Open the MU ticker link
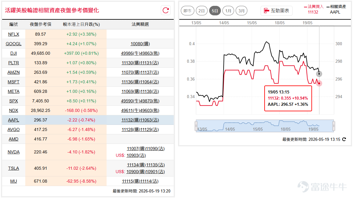The width and height of the screenshot is (353, 198). [x=14, y=181]
